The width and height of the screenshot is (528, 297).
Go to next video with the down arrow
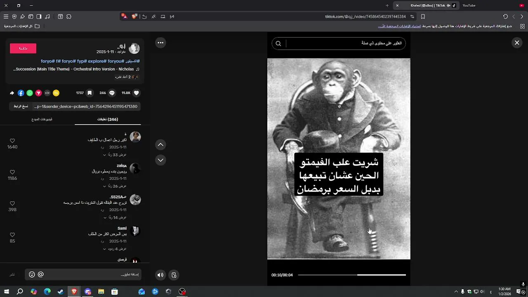[160, 160]
